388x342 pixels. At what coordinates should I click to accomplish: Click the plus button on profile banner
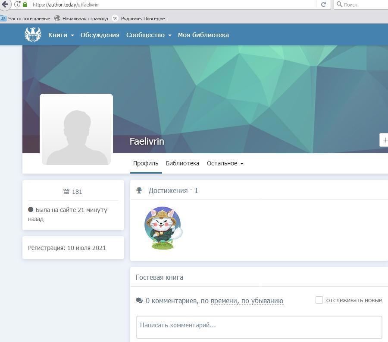[x=385, y=140]
